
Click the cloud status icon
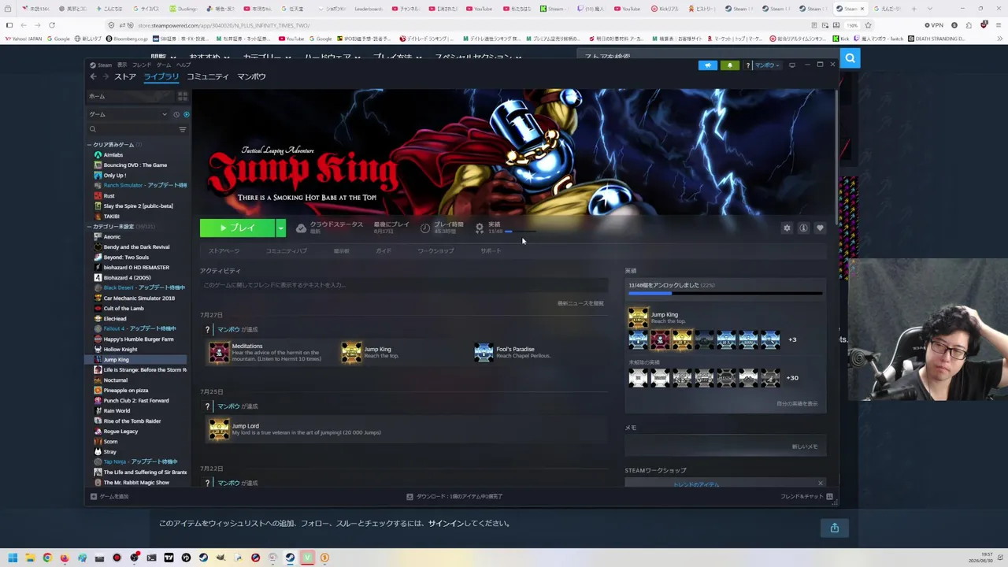301,228
